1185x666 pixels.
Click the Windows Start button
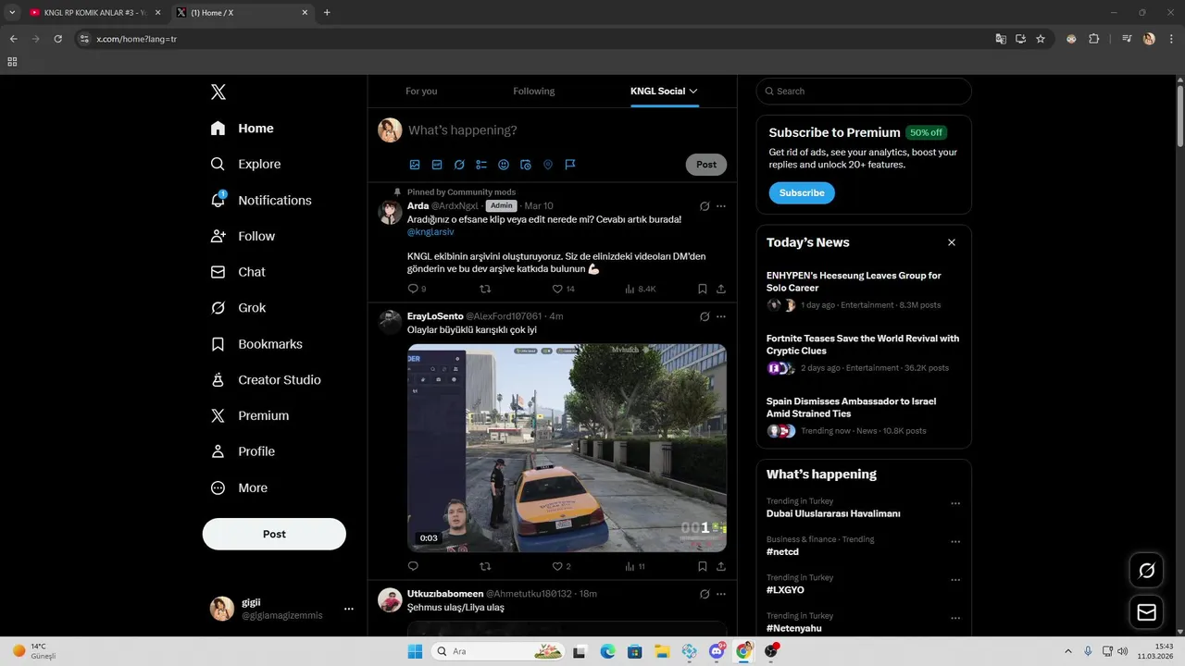tap(415, 651)
